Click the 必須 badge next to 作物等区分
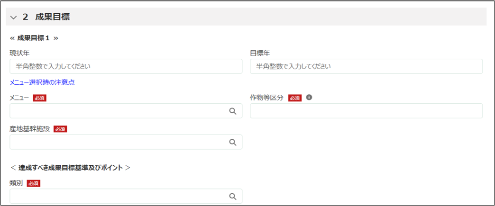 pyautogui.click(x=295, y=98)
